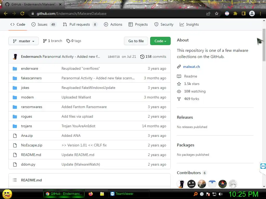
Task: Open the TeamViewer side panel widget
Action: (x=263, y=166)
